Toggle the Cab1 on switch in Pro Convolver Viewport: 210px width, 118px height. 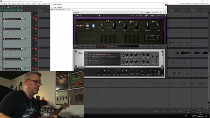pos(86,54)
